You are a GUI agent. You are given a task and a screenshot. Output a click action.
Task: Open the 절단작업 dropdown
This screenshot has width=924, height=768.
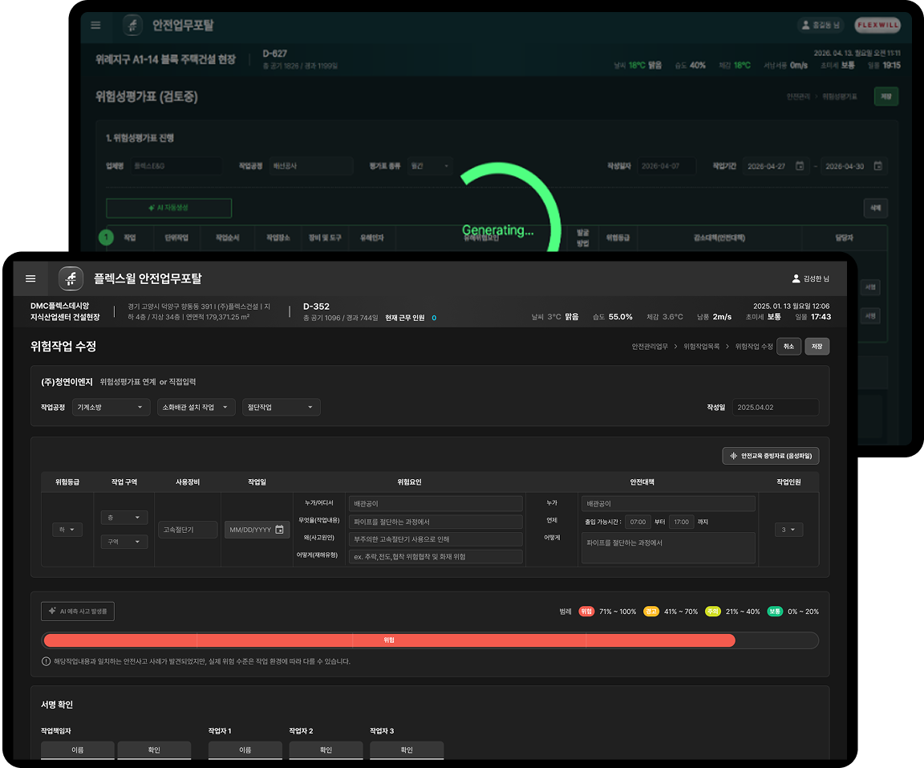[281, 408]
